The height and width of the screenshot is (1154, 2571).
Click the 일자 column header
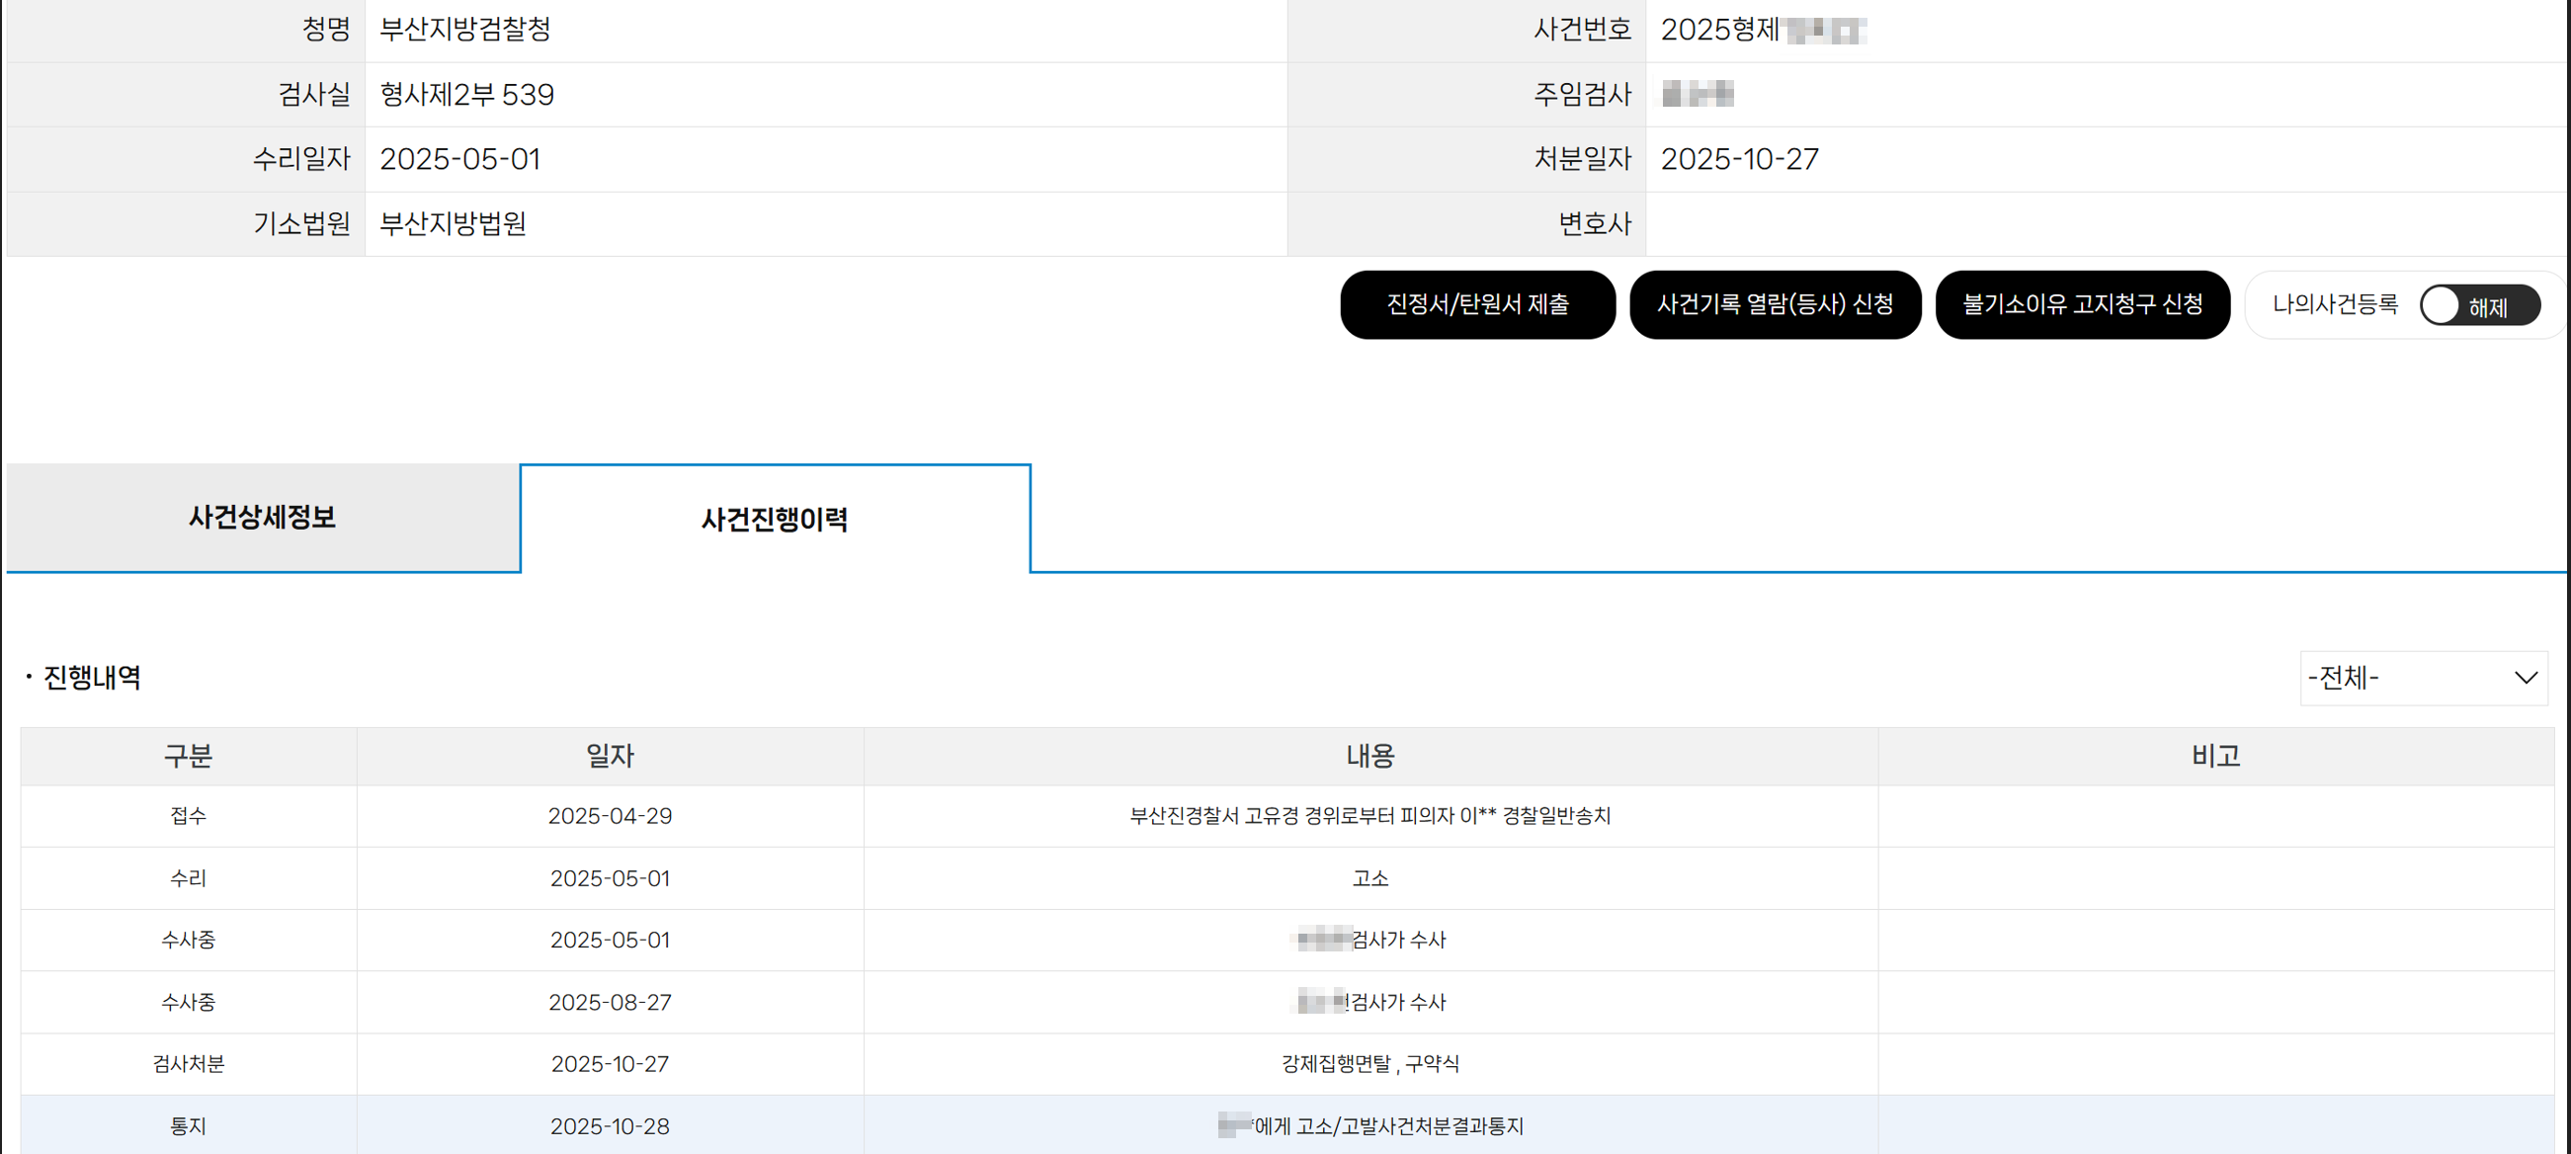pos(610,757)
